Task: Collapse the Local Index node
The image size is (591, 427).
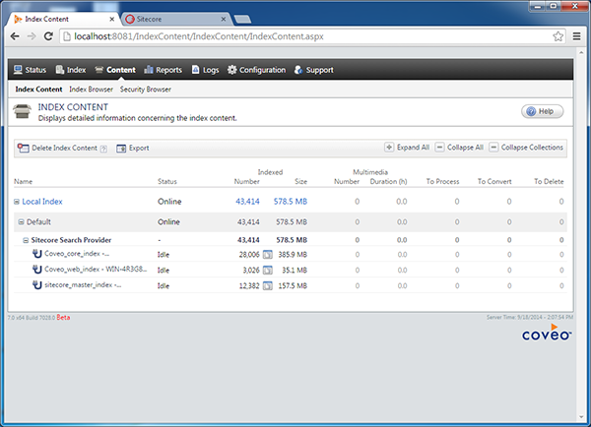Action: point(17,202)
